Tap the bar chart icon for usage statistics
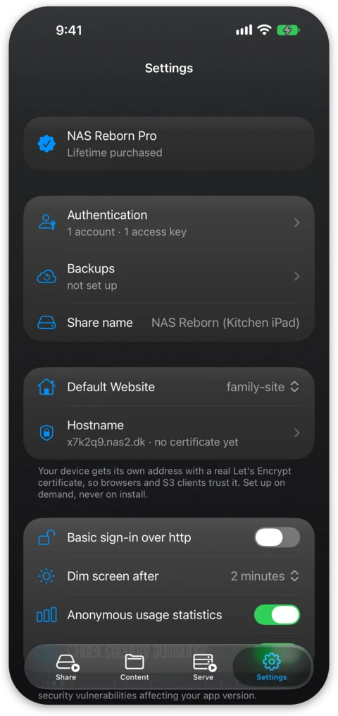 click(46, 614)
